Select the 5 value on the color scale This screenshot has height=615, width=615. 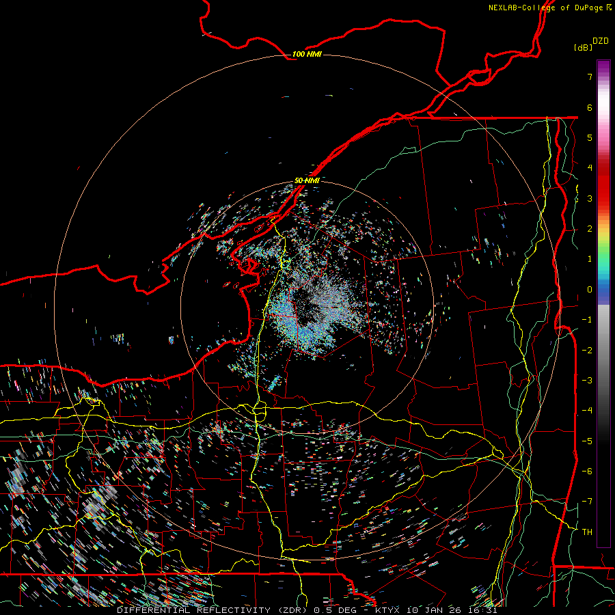[x=590, y=137]
